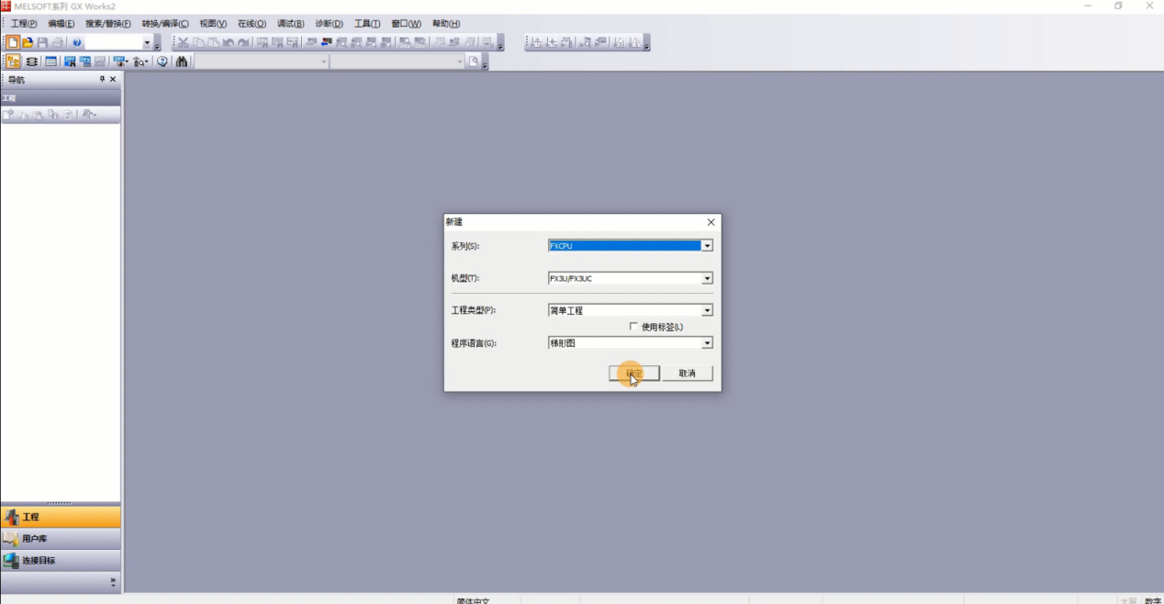
Task: Click the Undo arrow icon
Action: 228,42
